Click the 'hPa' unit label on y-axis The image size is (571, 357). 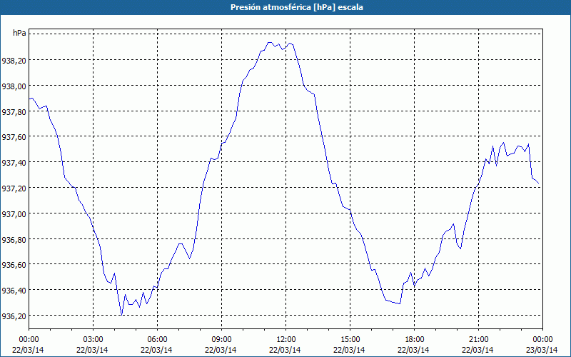tap(19, 33)
